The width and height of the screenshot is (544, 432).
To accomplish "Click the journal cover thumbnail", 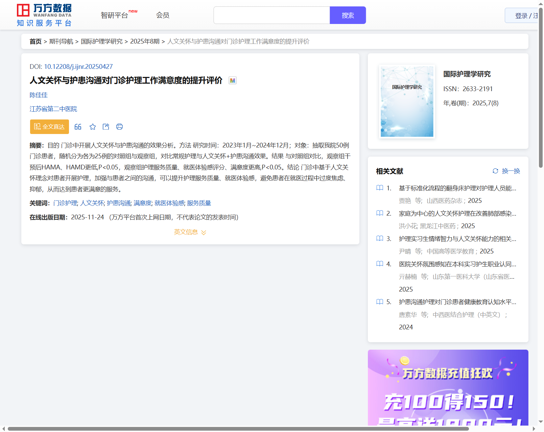I will 407,102.
